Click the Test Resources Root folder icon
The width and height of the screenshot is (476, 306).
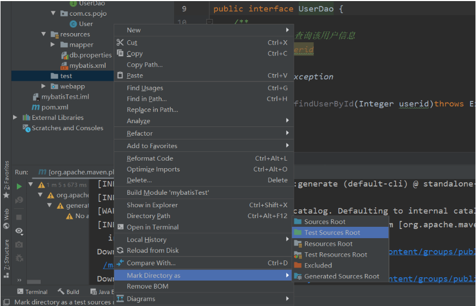coord(298,255)
